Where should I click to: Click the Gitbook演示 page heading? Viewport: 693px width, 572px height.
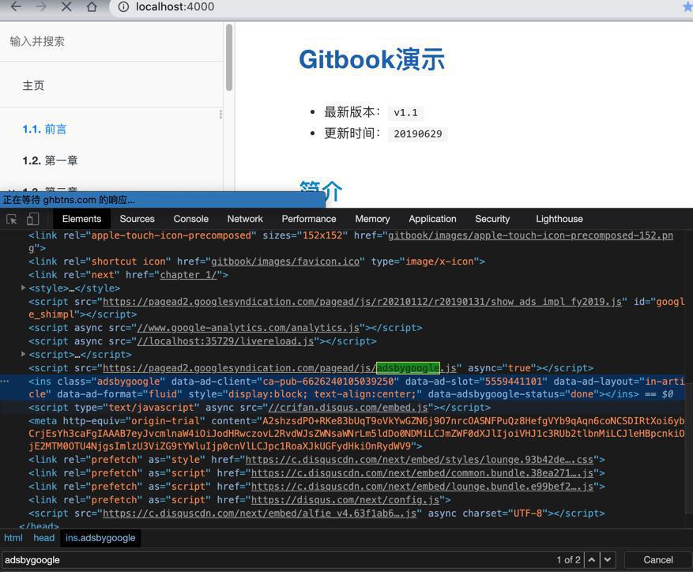tap(371, 60)
